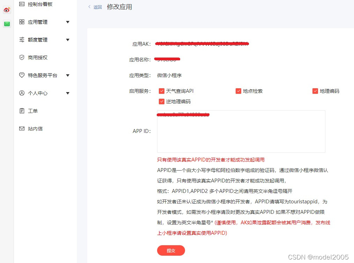Click the 应用类型 field label

pos(140,75)
